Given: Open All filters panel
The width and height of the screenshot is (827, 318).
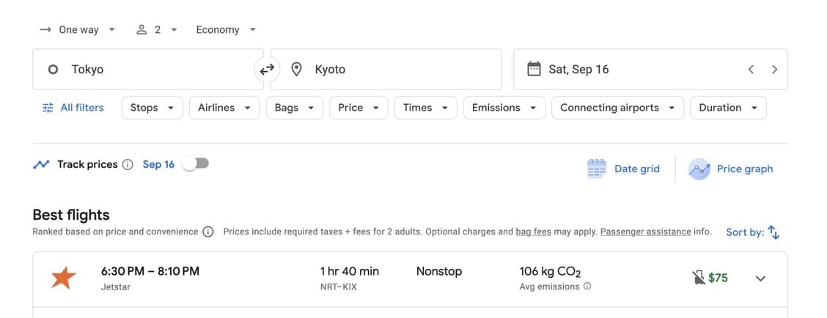Looking at the screenshot, I should (73, 108).
